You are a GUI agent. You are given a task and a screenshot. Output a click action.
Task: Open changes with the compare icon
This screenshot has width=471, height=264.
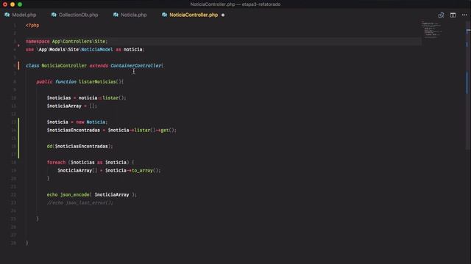pos(441,15)
